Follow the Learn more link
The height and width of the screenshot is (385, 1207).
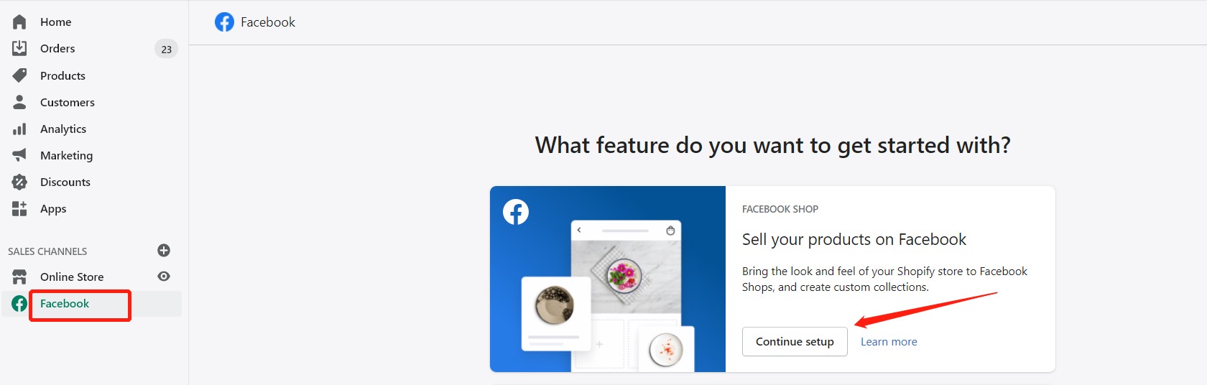pos(889,342)
